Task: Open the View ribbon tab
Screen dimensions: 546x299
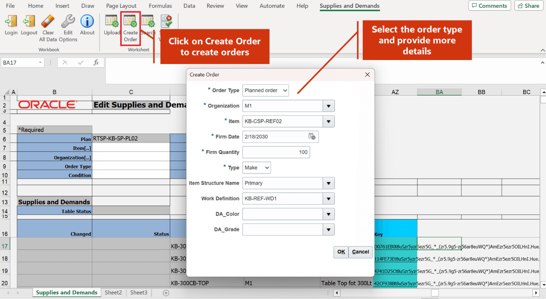Action: 242,6
